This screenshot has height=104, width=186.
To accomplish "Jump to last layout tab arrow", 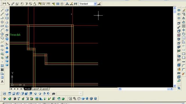I will (21, 89).
